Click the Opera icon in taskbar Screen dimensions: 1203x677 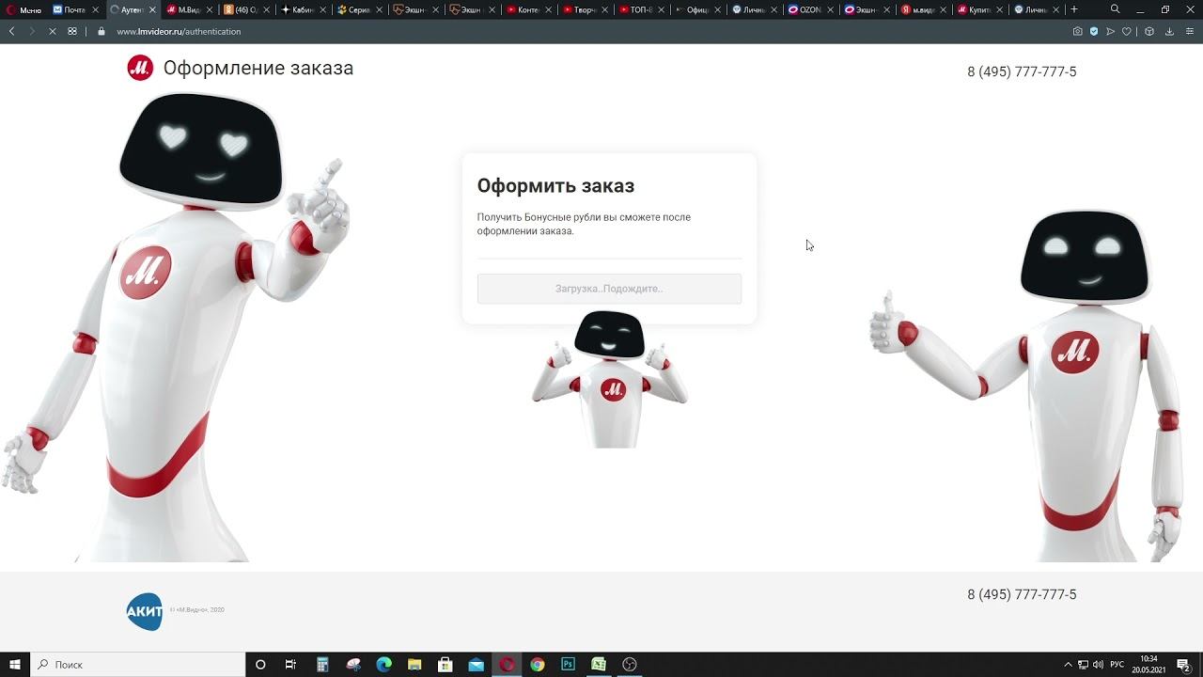[x=507, y=664]
